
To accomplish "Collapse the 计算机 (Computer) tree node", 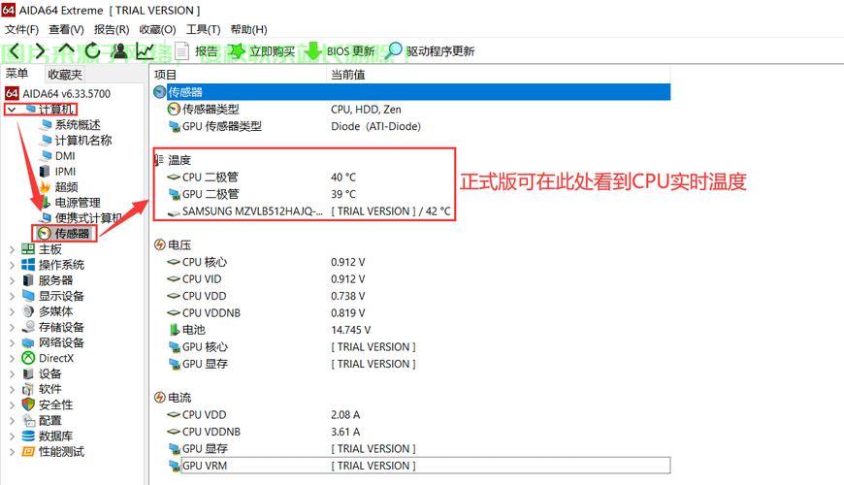I will click(x=12, y=110).
